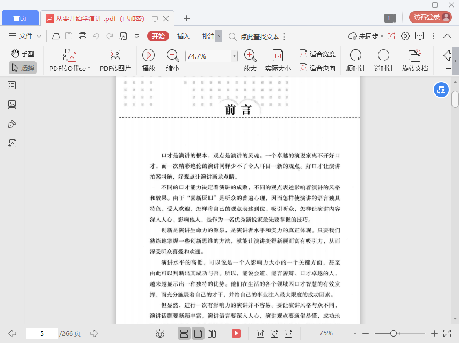The width and height of the screenshot is (459, 343).
Task: Click the PDF转图片 button
Action: [115, 61]
